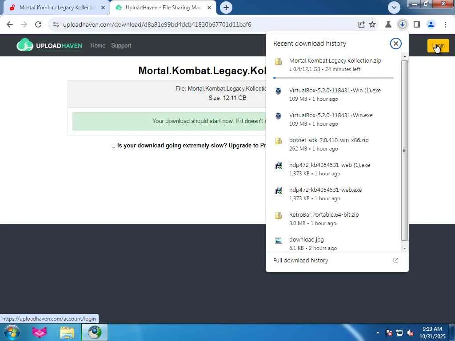This screenshot has width=455, height=341.
Task: Click the RetroBar zip file icon
Action: coord(279,216)
